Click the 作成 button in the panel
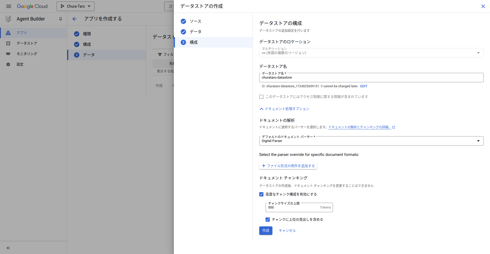The image size is (490, 254). 266,231
